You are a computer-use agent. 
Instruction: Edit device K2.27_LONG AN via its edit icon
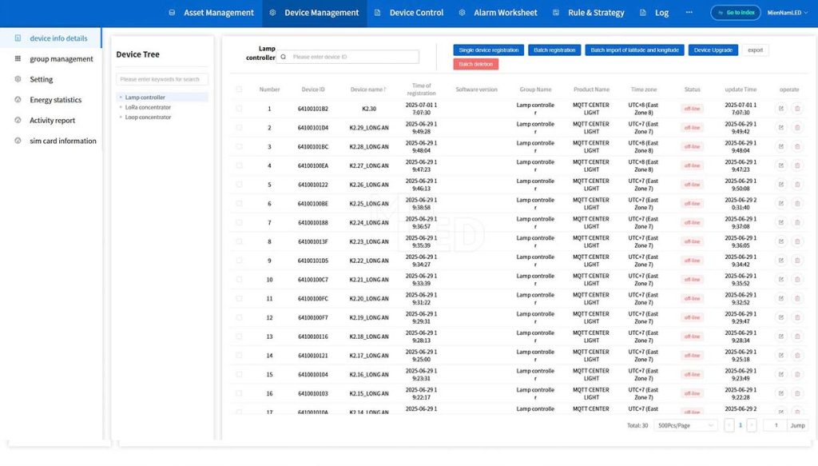(x=781, y=165)
